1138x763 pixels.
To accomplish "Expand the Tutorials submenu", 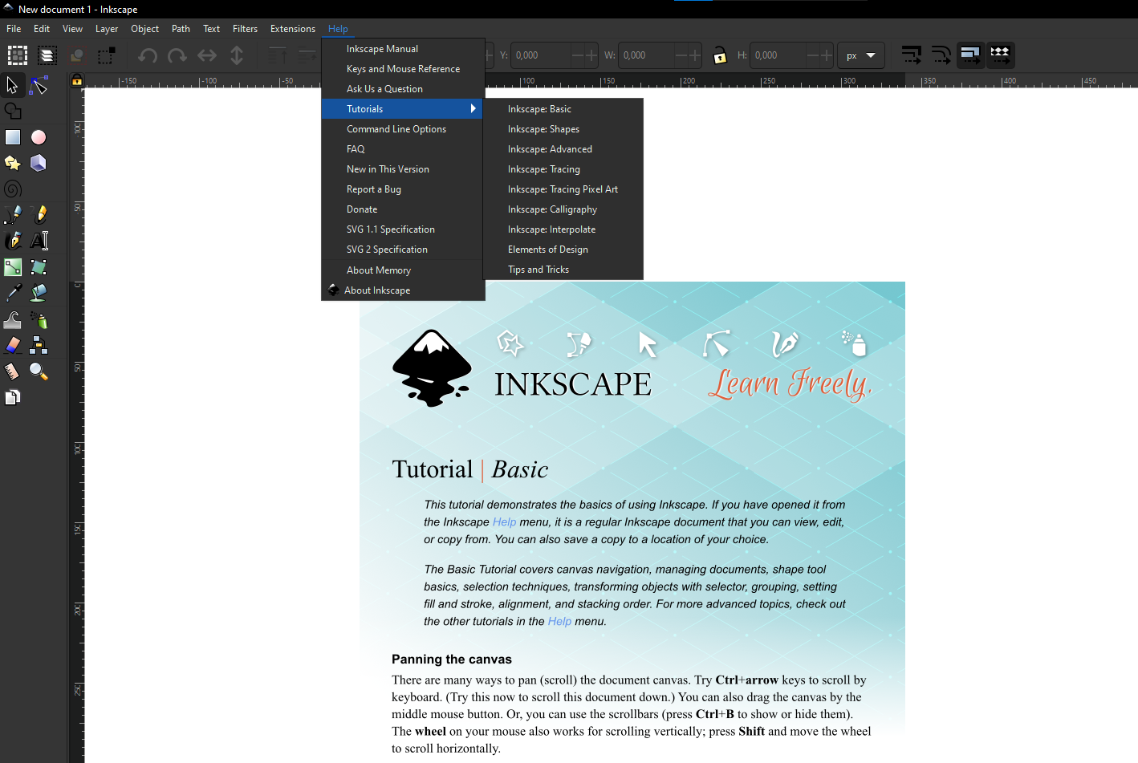I will click(402, 109).
